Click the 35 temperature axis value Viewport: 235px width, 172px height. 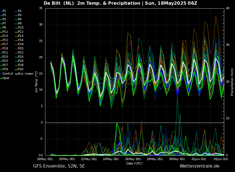(41, 8)
